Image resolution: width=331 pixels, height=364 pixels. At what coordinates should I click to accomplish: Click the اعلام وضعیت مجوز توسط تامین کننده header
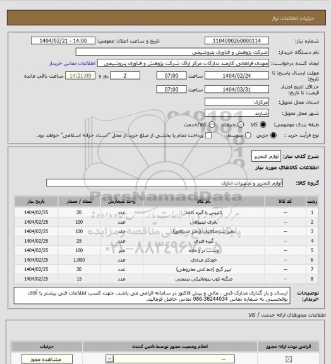tap(170, 346)
